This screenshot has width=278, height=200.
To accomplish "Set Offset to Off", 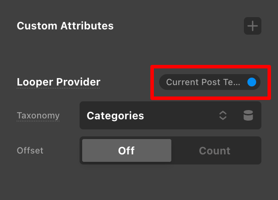I will (x=127, y=150).
